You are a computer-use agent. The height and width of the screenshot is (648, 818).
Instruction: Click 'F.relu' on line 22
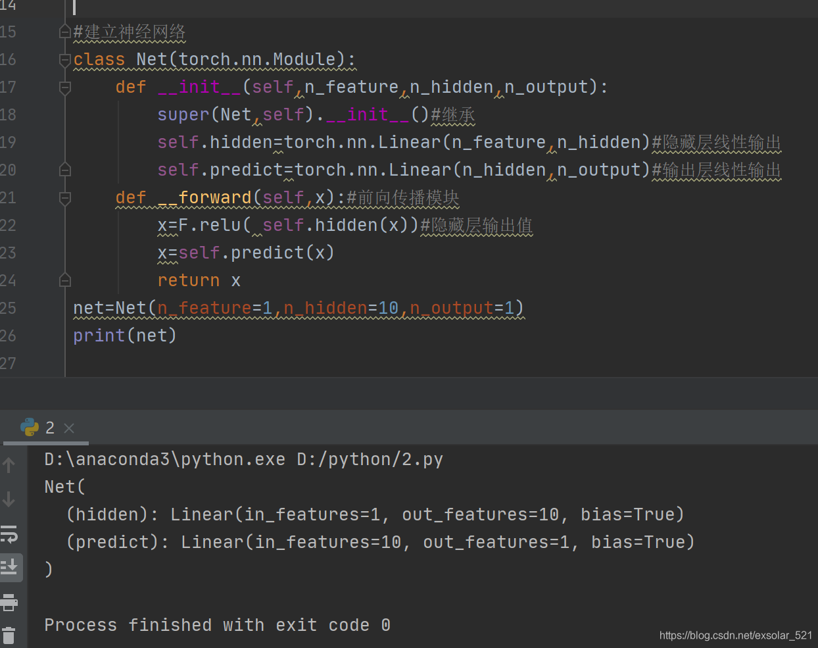pyautogui.click(x=210, y=225)
